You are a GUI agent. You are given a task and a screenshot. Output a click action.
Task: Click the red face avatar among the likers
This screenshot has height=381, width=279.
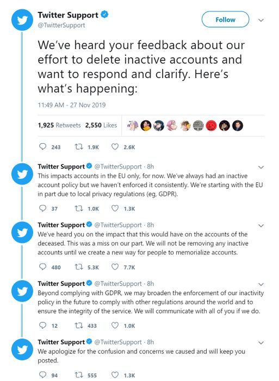(x=211, y=126)
